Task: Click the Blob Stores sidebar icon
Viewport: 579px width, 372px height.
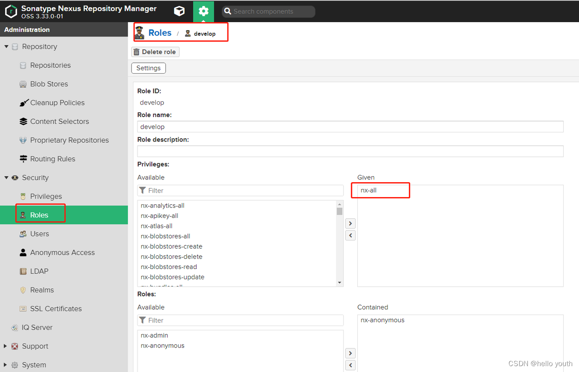Action: pyautogui.click(x=23, y=84)
